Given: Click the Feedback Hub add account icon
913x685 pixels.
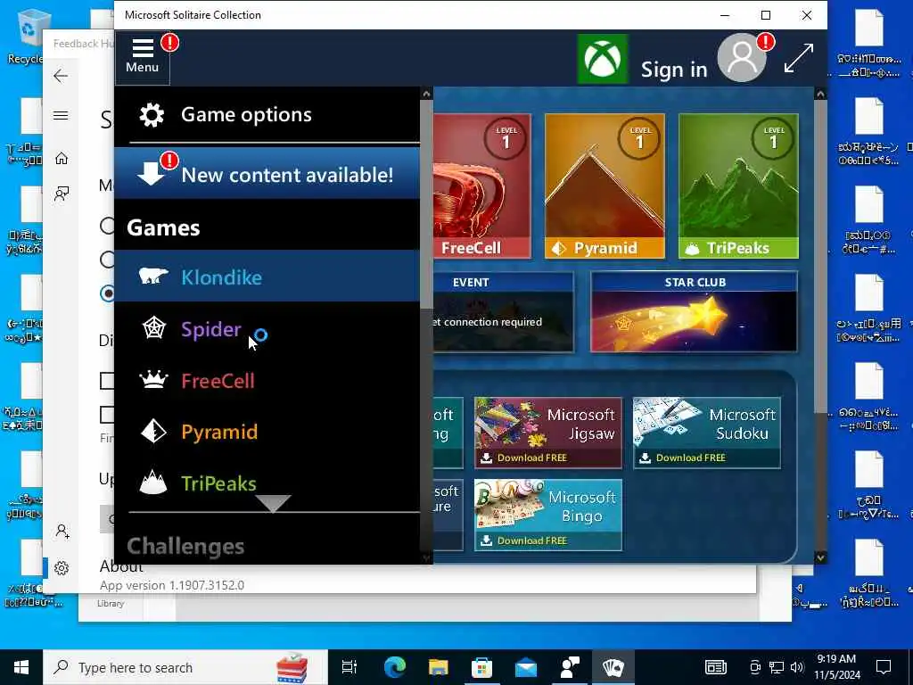Looking at the screenshot, I should coord(62,532).
